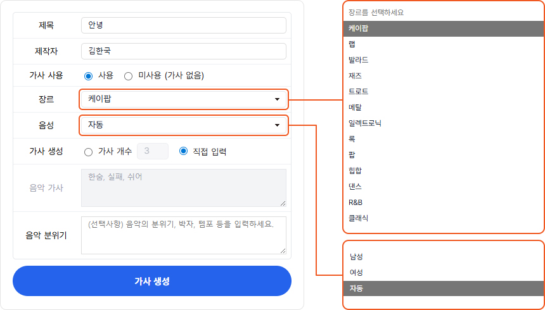Viewport: 545px width, 310px height.
Task: Open the 장르 dropdown showing 케이팝
Action: [x=184, y=99]
